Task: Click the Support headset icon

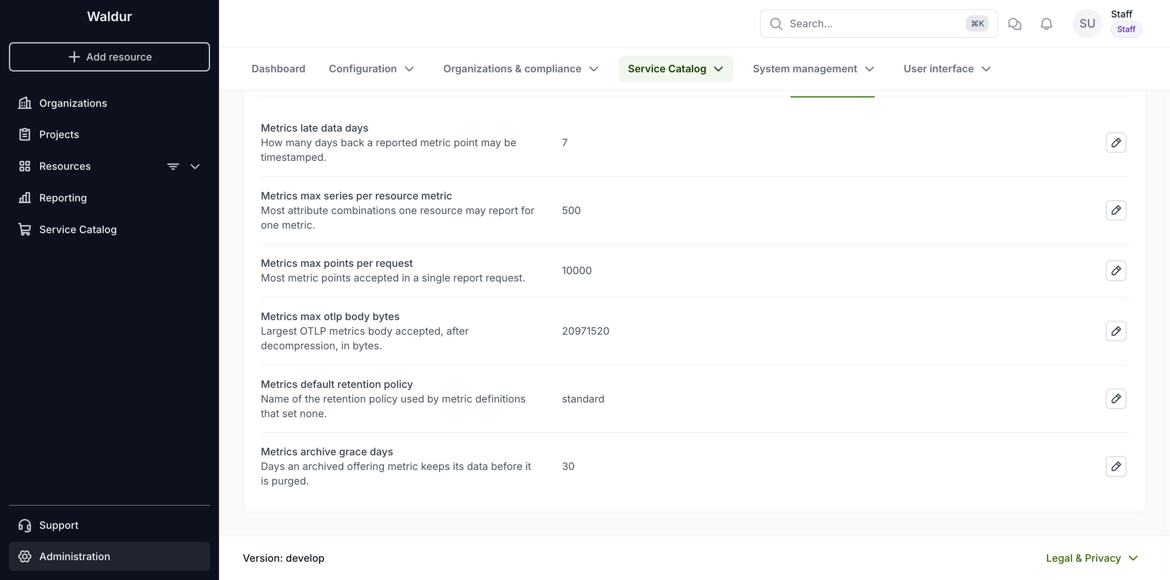Action: pos(24,525)
